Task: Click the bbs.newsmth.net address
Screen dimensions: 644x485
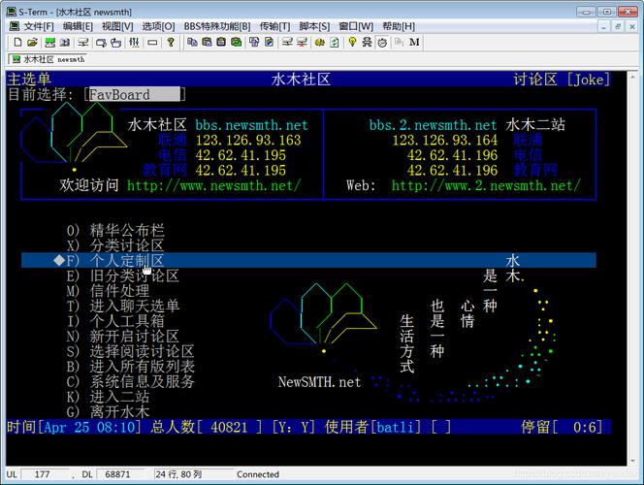Action: click(251, 125)
